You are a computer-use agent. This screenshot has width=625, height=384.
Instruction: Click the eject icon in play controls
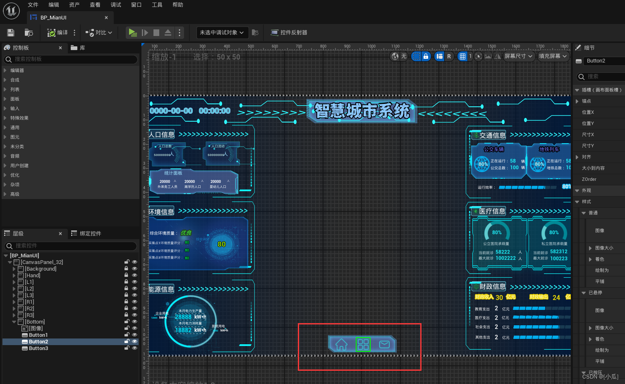(168, 33)
